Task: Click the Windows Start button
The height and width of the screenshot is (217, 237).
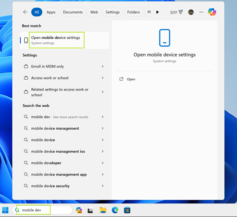Action: [x=5, y=210]
